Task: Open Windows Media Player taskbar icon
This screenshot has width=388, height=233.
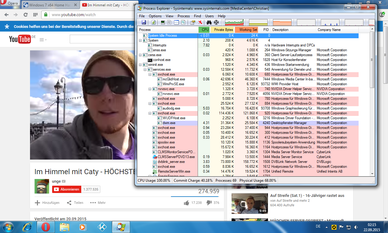Action: tap(83, 227)
